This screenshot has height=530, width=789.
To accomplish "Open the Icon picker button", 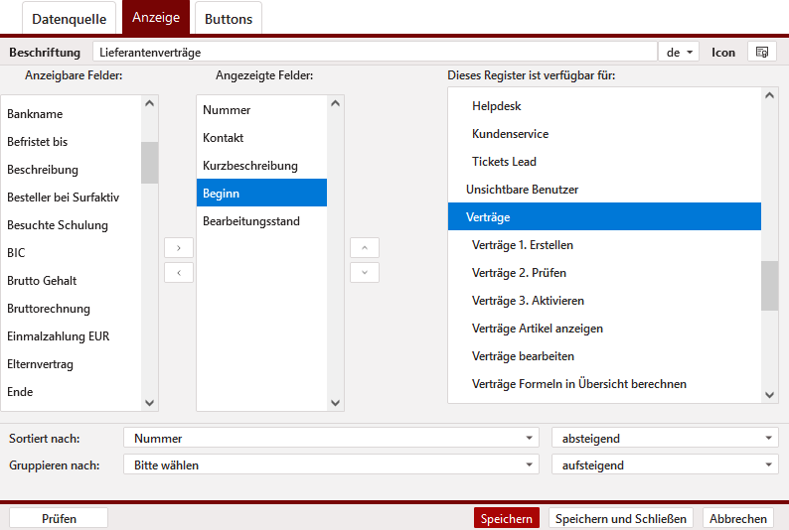I will tap(762, 52).
